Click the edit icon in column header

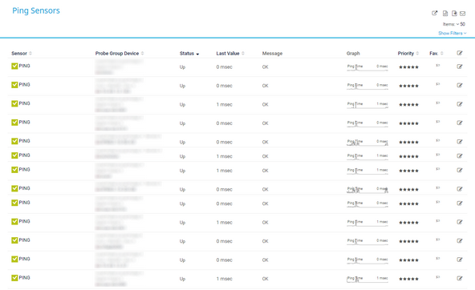(460, 53)
